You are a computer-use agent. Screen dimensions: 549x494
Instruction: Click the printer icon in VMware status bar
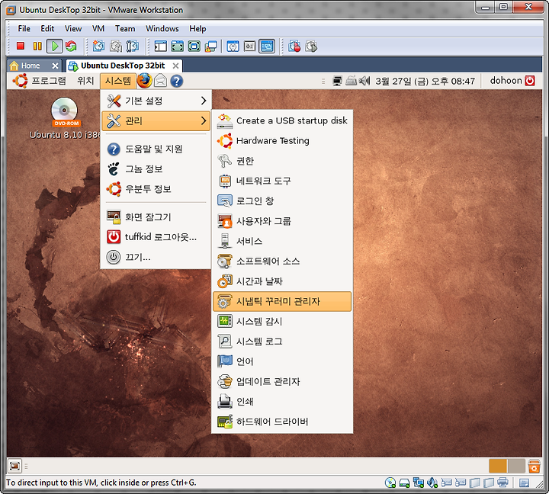(502, 483)
